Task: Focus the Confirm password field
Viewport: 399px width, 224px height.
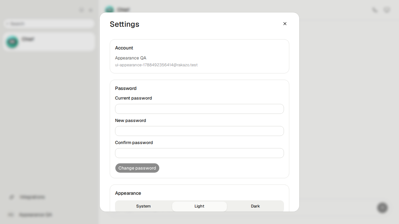Action: (199, 153)
